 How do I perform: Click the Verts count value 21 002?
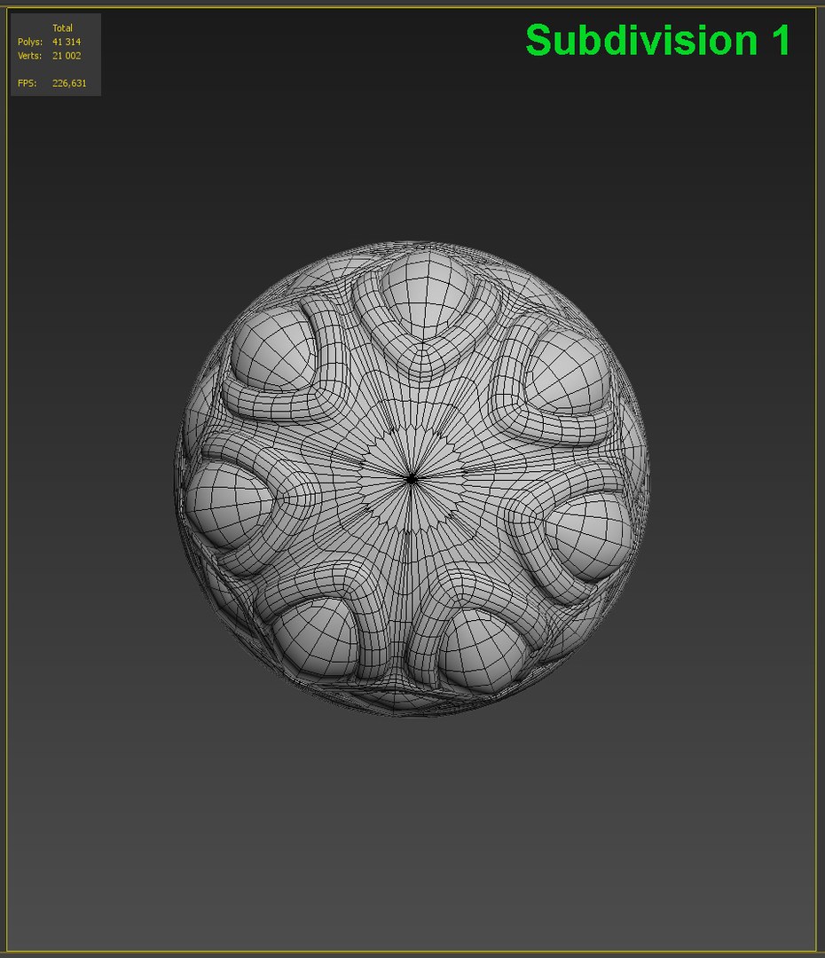67,56
